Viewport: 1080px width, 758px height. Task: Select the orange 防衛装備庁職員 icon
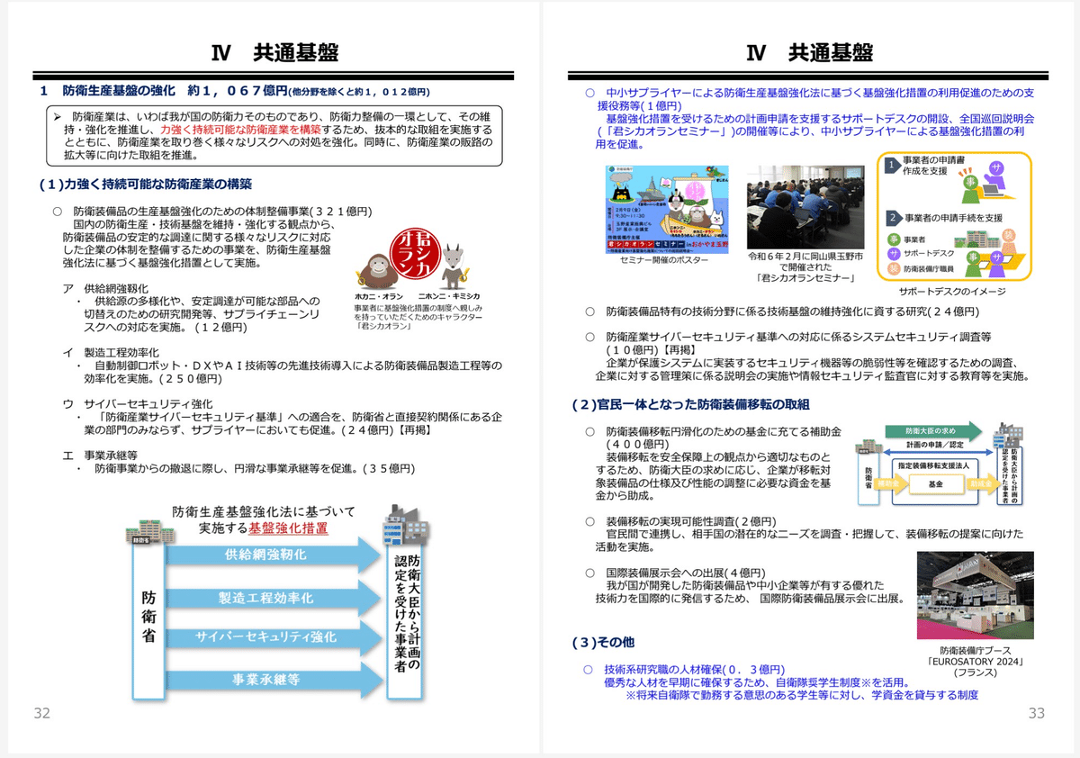(x=895, y=267)
